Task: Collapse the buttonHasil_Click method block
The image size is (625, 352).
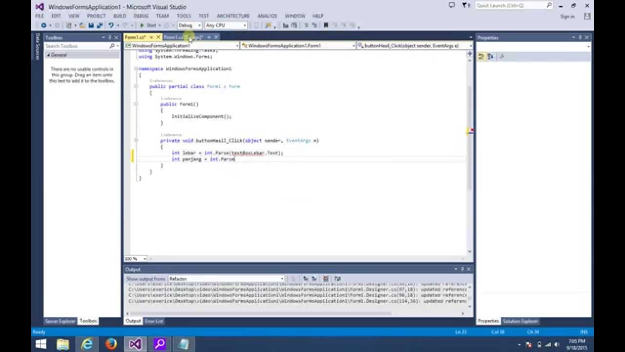Action: (137, 140)
